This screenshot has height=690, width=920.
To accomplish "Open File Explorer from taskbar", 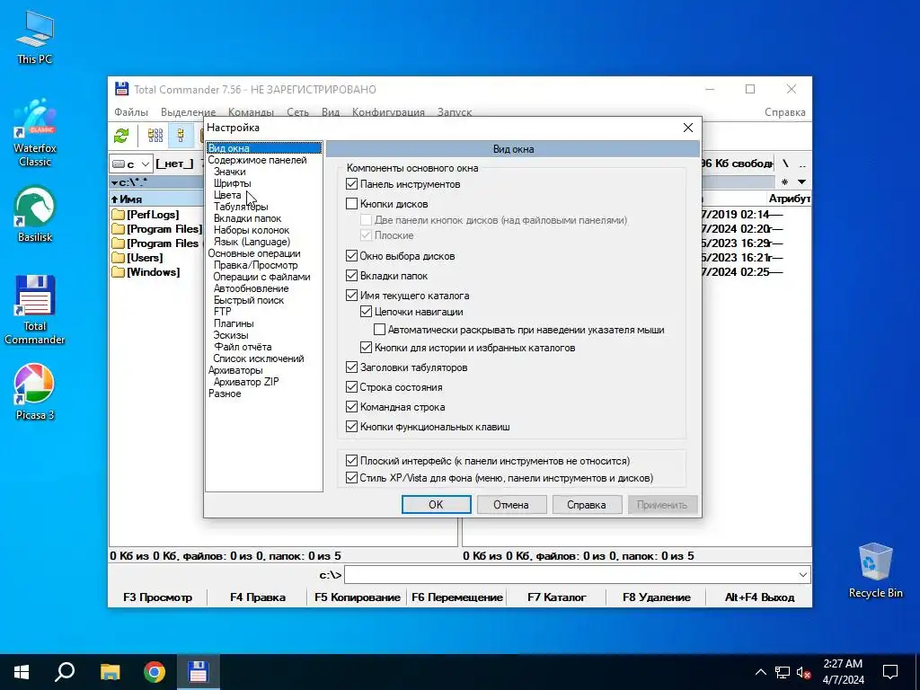I will pos(110,672).
